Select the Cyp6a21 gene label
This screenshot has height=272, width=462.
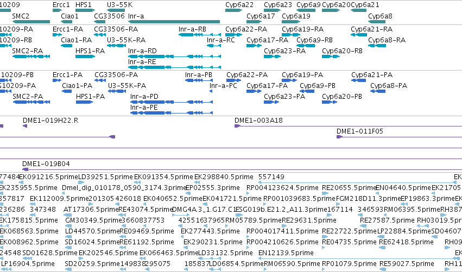click(365, 5)
